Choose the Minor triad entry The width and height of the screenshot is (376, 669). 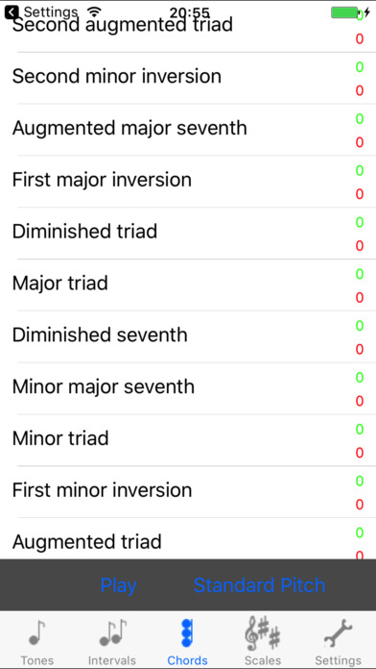click(188, 440)
